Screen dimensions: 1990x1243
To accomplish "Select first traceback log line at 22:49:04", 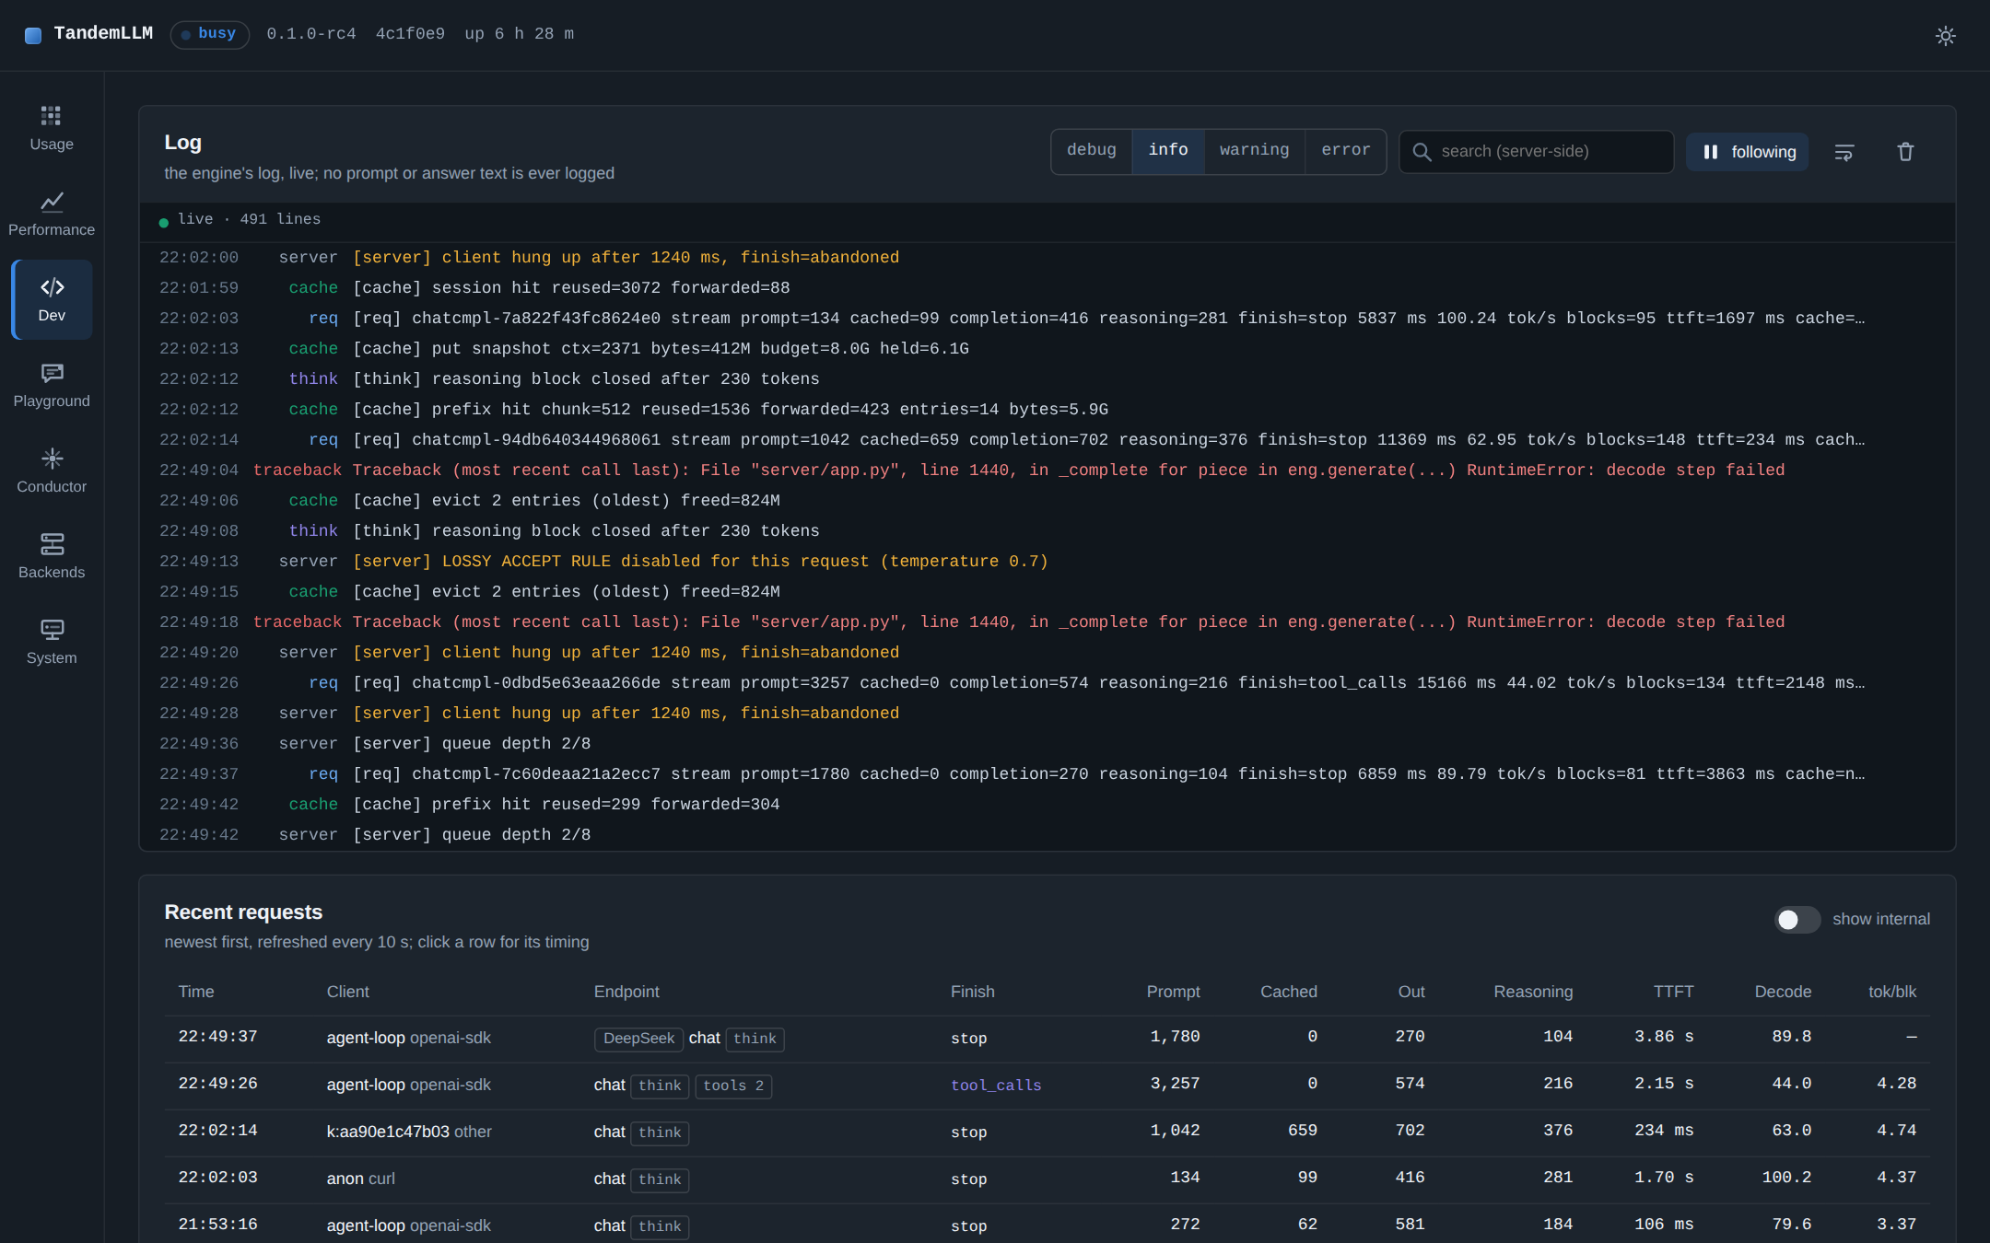I will [1047, 470].
